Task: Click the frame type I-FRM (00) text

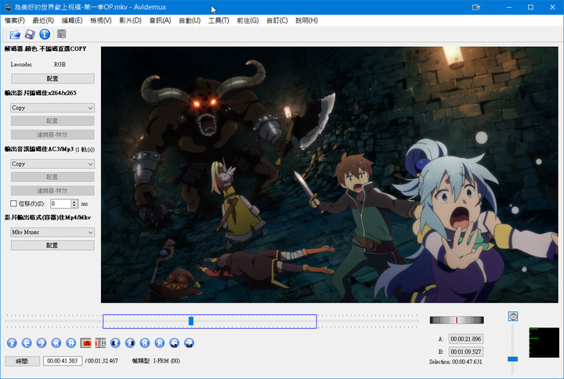Action: click(167, 361)
